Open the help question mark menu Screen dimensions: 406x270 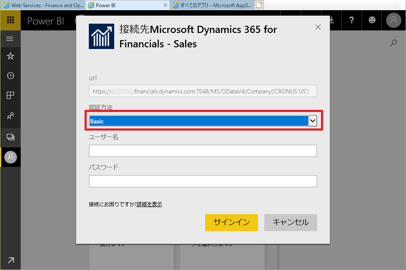pyautogui.click(x=351, y=20)
